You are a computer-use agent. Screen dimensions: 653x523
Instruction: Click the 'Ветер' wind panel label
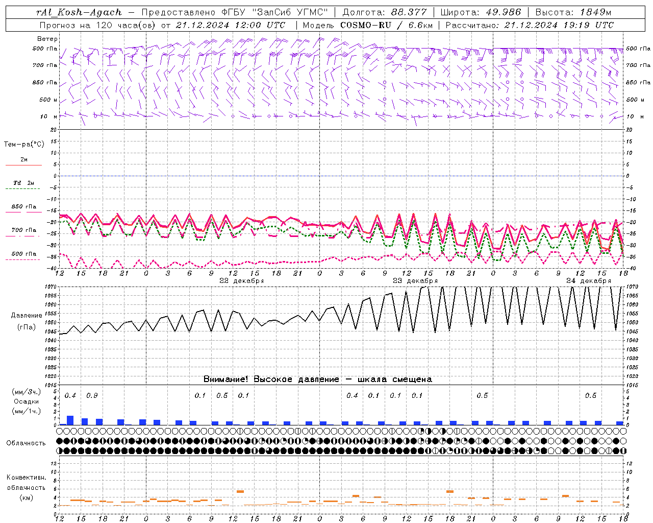tap(47, 39)
